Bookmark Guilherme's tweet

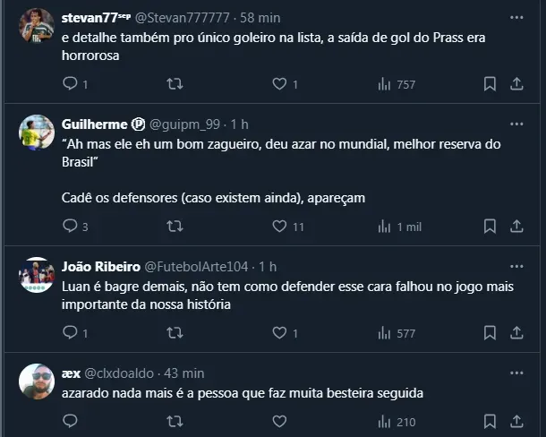click(x=490, y=227)
